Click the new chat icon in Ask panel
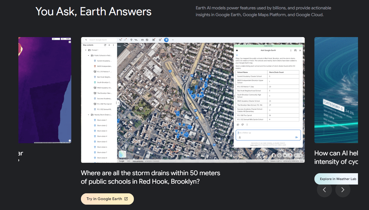Image resolution: width=369 pixels, height=210 pixels. coord(295,50)
